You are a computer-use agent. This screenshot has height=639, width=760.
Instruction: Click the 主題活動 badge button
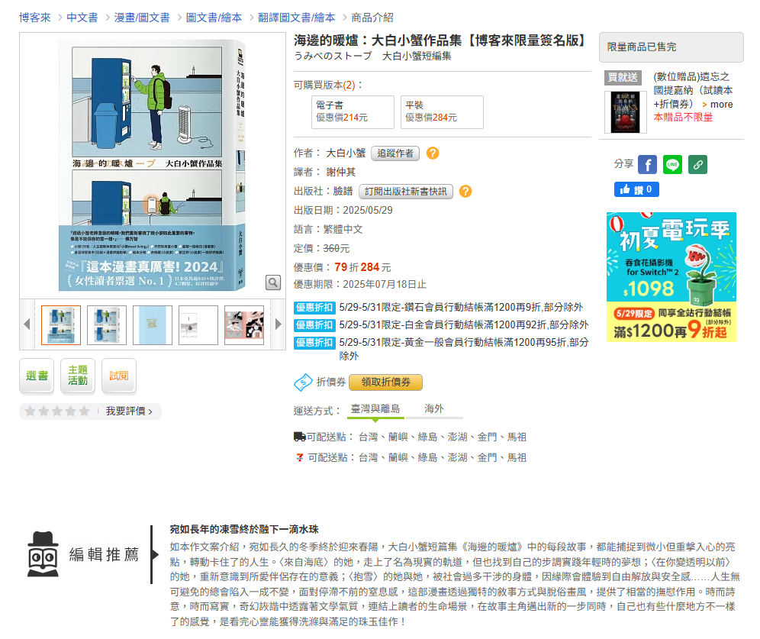(x=78, y=376)
